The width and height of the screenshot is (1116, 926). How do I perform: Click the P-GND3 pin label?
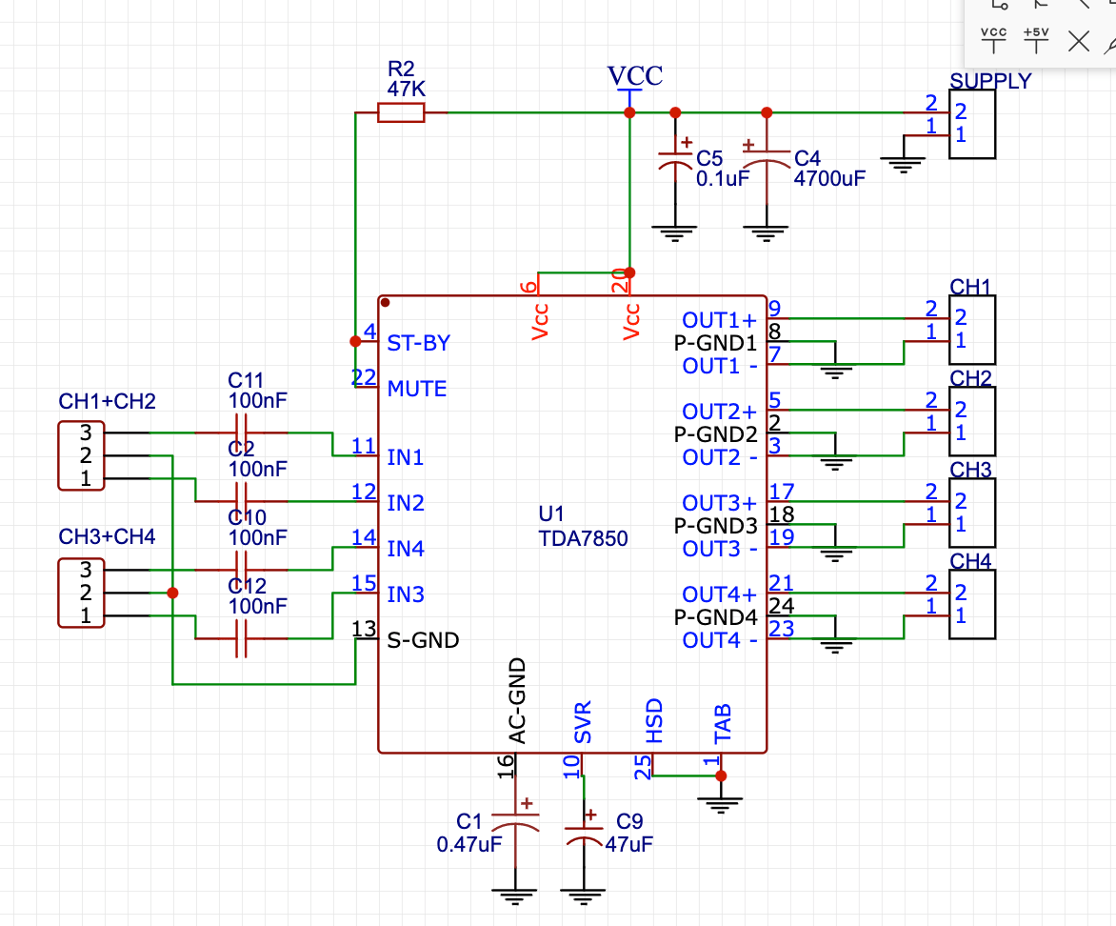715,526
